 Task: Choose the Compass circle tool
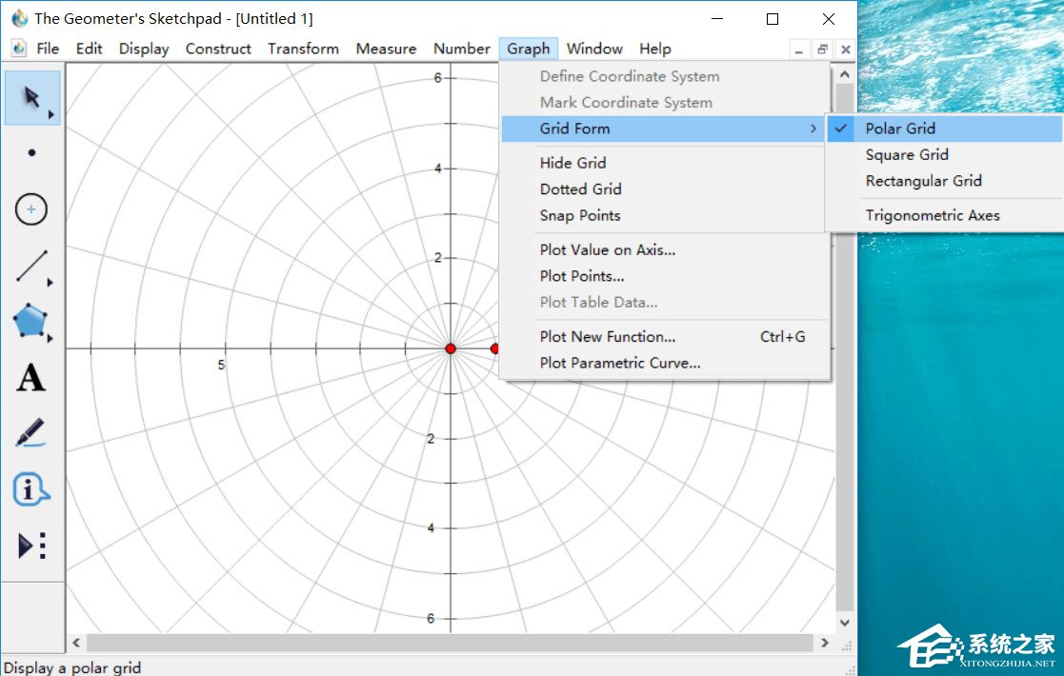coord(31,209)
